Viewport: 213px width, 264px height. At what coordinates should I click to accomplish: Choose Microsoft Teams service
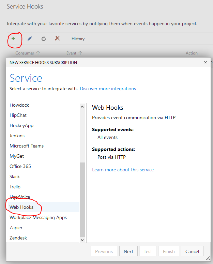click(27, 146)
